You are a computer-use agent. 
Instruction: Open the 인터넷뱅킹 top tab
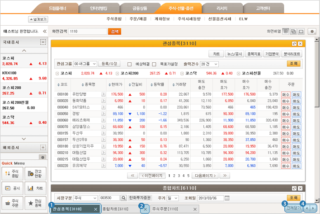point(99,9)
